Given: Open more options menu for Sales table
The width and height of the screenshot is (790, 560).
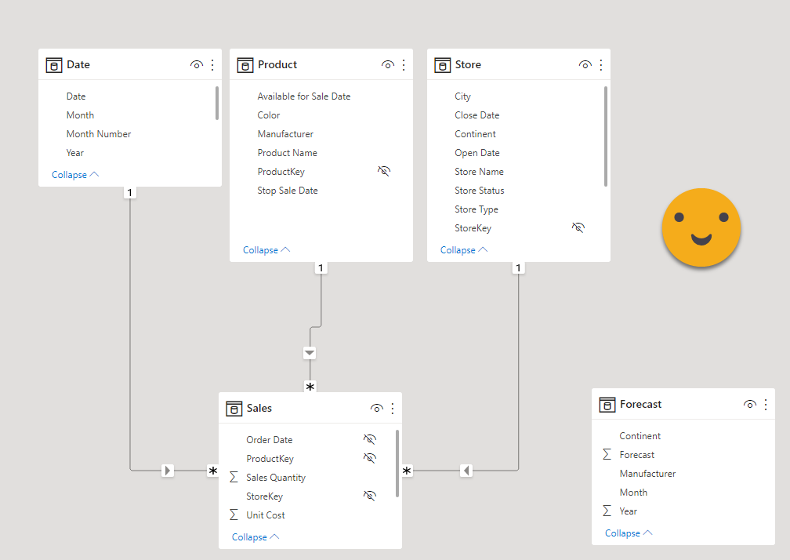Looking at the screenshot, I should click(x=393, y=409).
